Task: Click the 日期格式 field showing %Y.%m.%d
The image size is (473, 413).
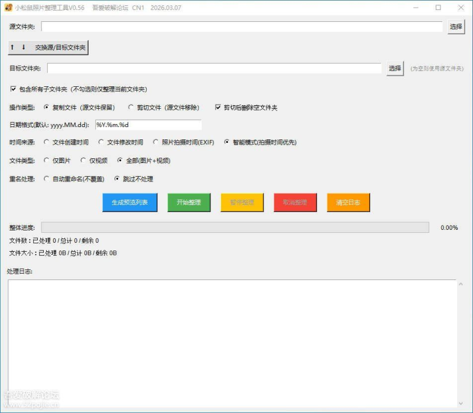Action: tap(148, 125)
